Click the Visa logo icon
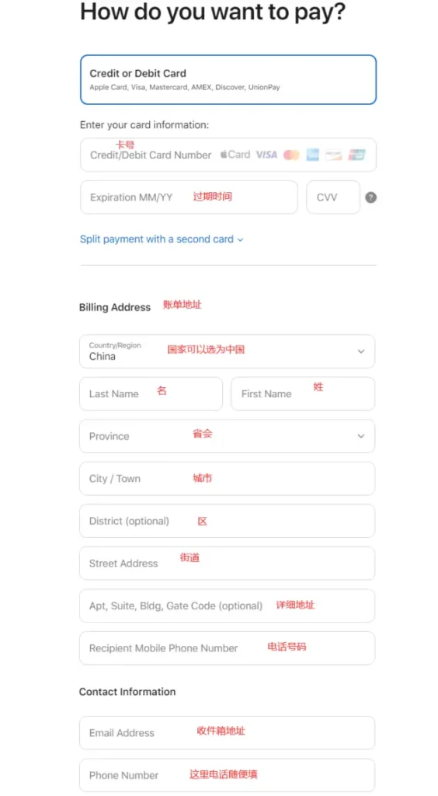 [266, 155]
